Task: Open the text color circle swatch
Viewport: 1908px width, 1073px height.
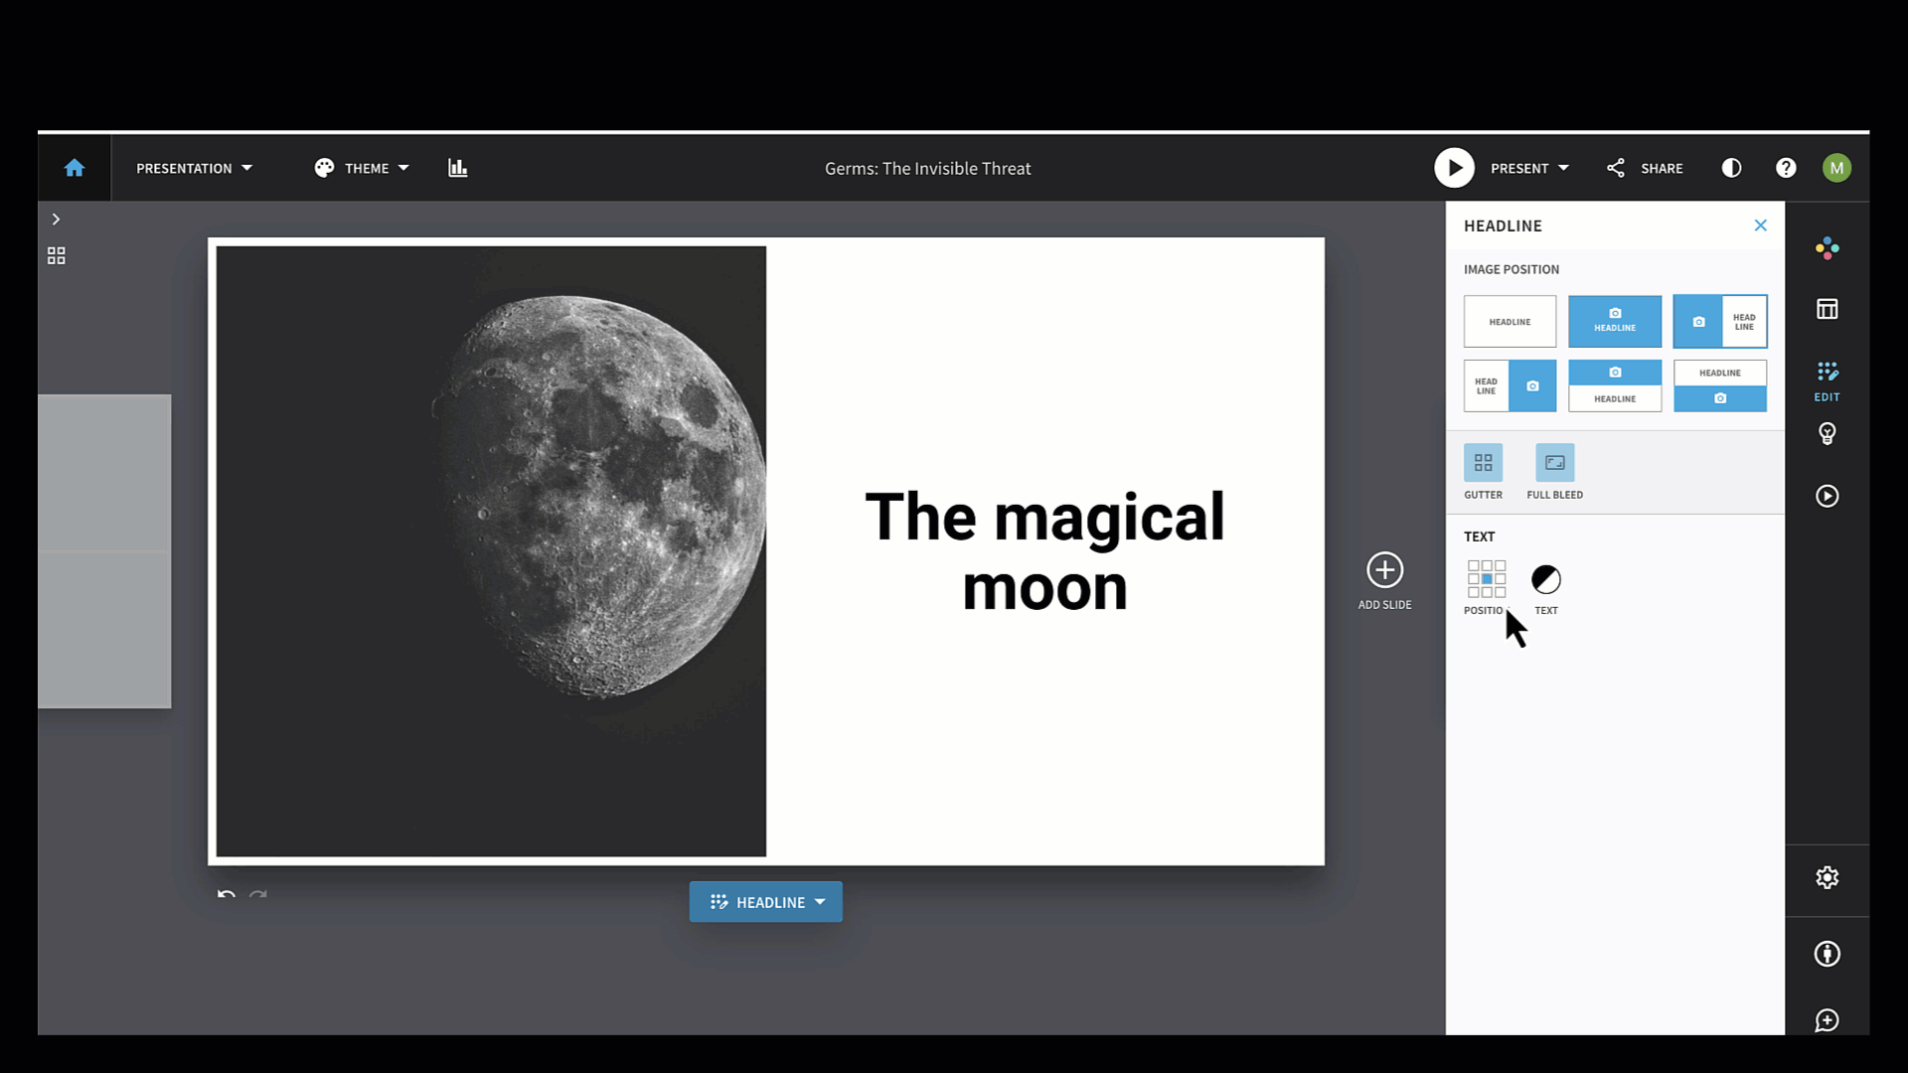Action: point(1545,579)
